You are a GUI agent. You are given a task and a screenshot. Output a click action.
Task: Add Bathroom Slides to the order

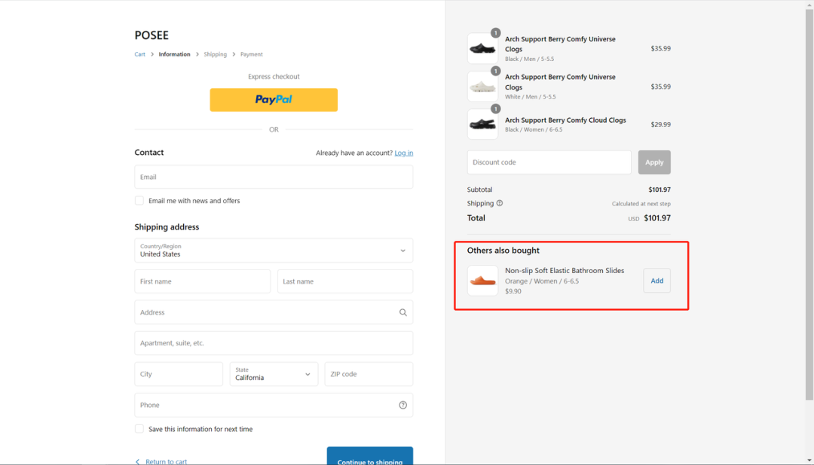(656, 281)
